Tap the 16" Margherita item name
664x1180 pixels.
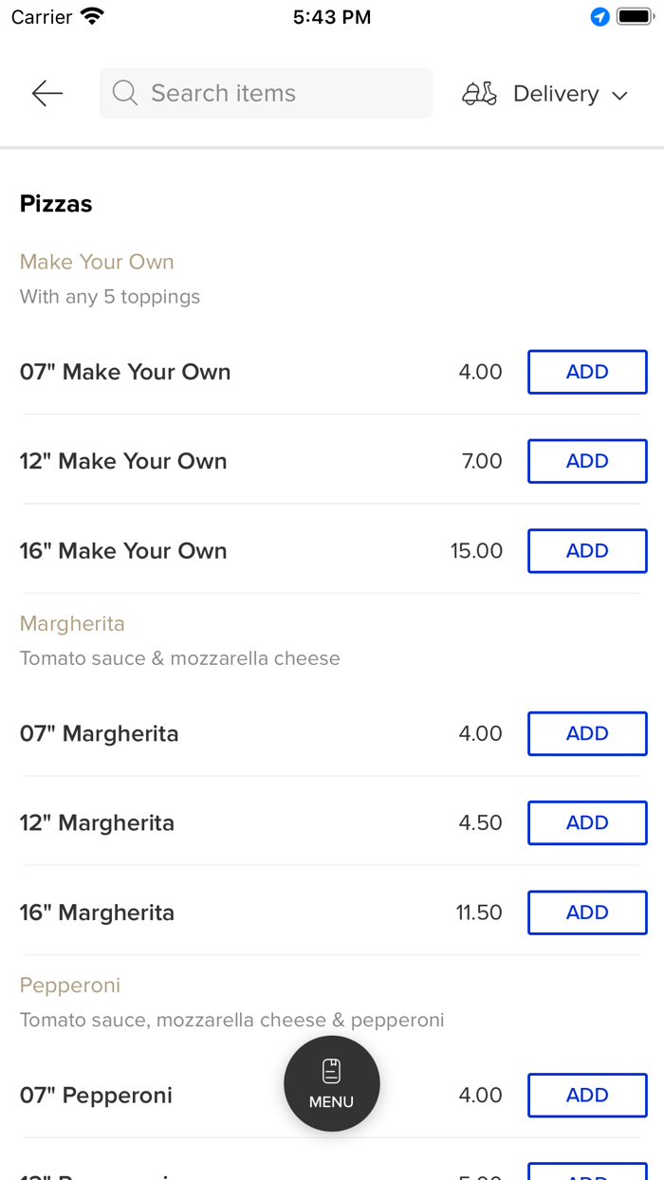click(x=98, y=913)
